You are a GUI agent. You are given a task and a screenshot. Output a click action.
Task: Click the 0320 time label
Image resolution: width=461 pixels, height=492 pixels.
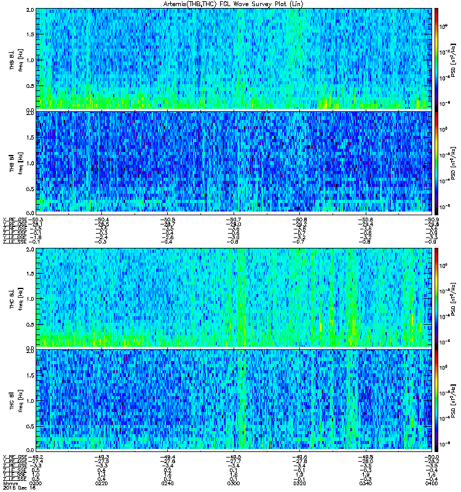299,483
